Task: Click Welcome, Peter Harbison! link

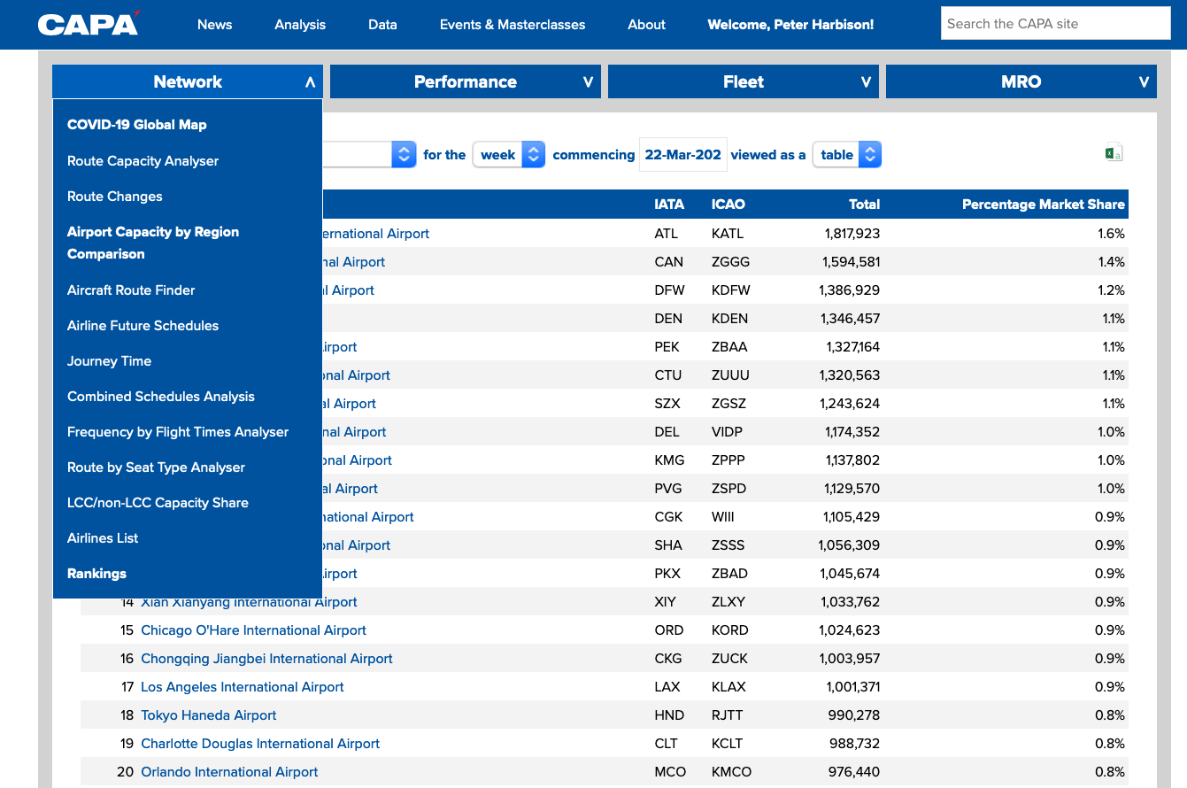Action: 790,25
